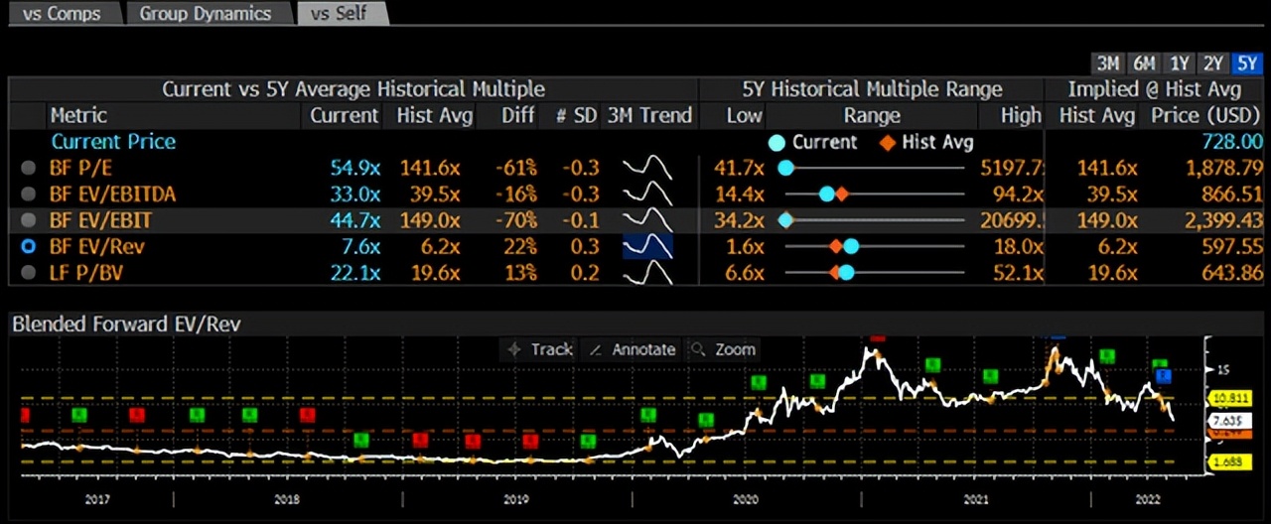The width and height of the screenshot is (1271, 524).
Task: Set the time range to 1Y
Action: [1179, 64]
